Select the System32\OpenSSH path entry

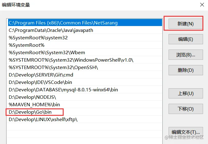84,68
